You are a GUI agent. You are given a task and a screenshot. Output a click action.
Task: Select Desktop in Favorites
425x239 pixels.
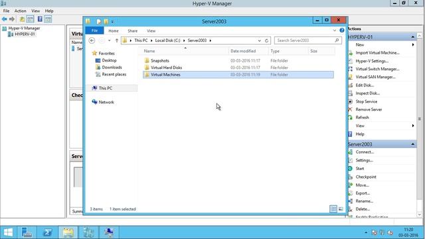[109, 60]
